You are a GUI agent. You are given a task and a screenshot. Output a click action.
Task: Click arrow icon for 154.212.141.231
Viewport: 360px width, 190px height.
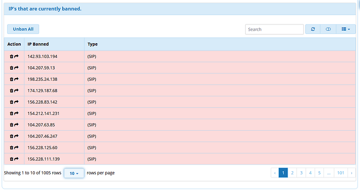pyautogui.click(x=16, y=113)
